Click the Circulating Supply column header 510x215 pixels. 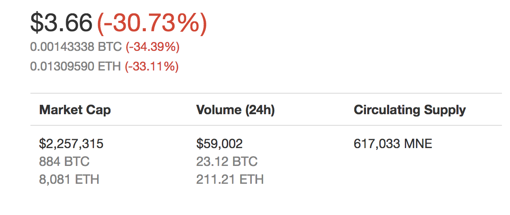pos(410,110)
